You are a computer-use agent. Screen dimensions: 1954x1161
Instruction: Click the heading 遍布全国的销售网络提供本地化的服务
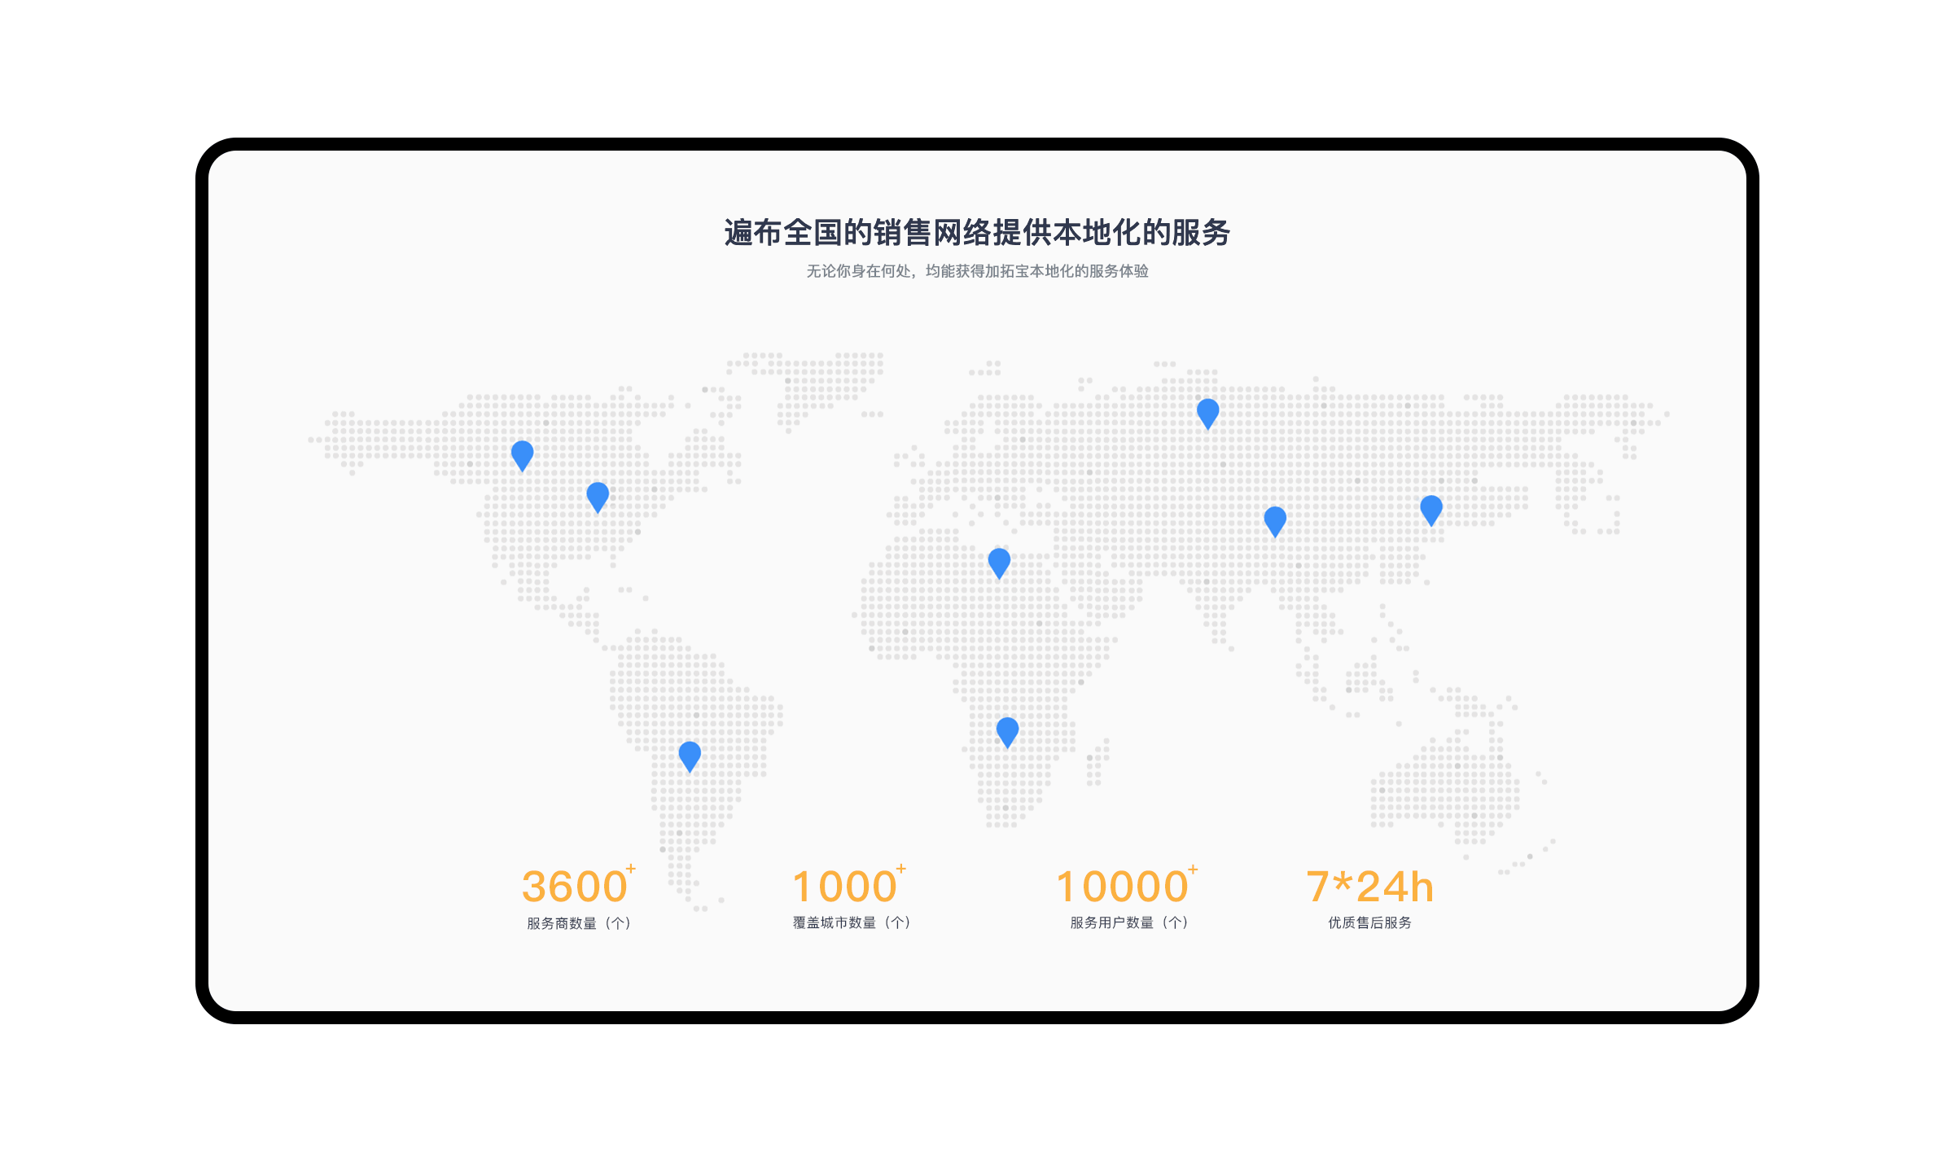(x=977, y=233)
